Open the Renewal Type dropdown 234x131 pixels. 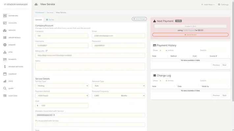tap(118, 86)
